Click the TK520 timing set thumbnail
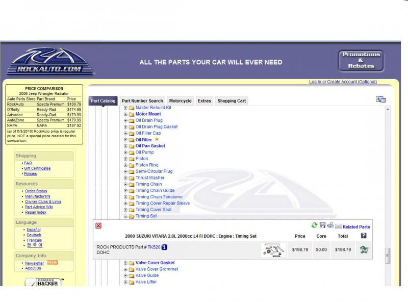 [x=273, y=250]
